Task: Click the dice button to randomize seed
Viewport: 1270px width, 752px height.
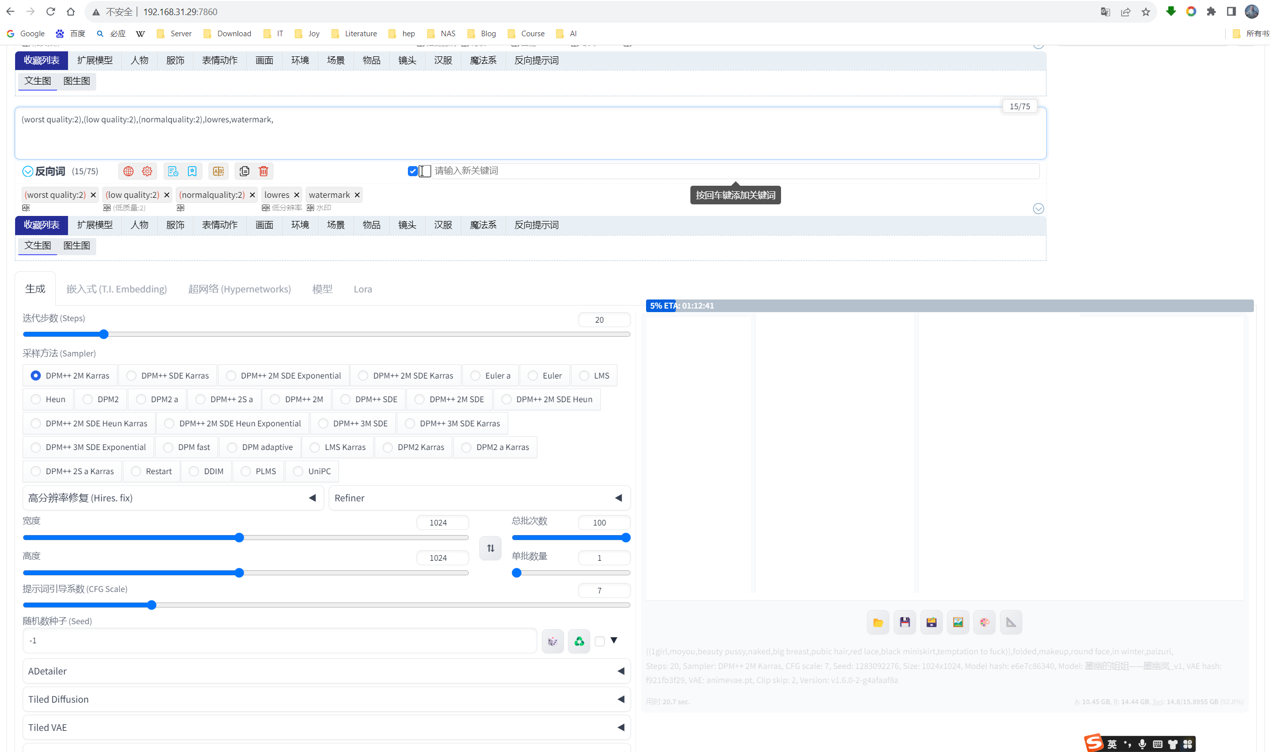Action: click(552, 641)
